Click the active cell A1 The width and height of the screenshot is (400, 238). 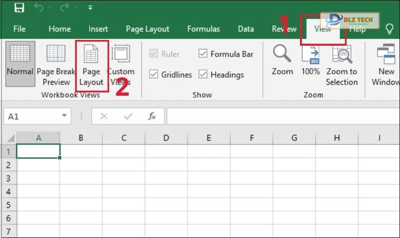pyautogui.click(x=38, y=151)
